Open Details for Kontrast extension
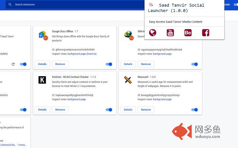The image size is (238, 148). coord(42,110)
